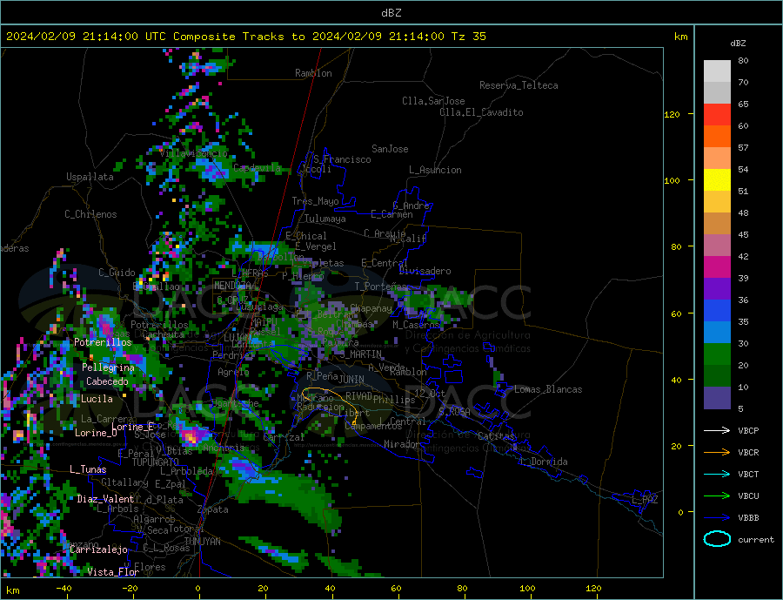This screenshot has height=600, width=783.
Task: Click the orange VBCR arrow in legend
Action: [717, 453]
